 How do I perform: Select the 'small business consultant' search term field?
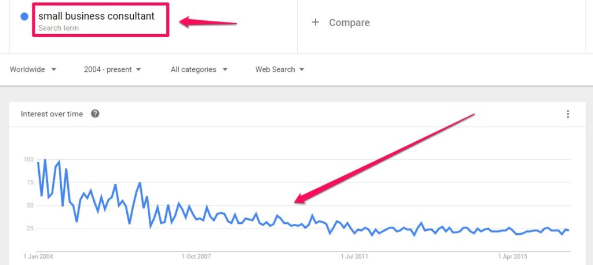(x=101, y=20)
